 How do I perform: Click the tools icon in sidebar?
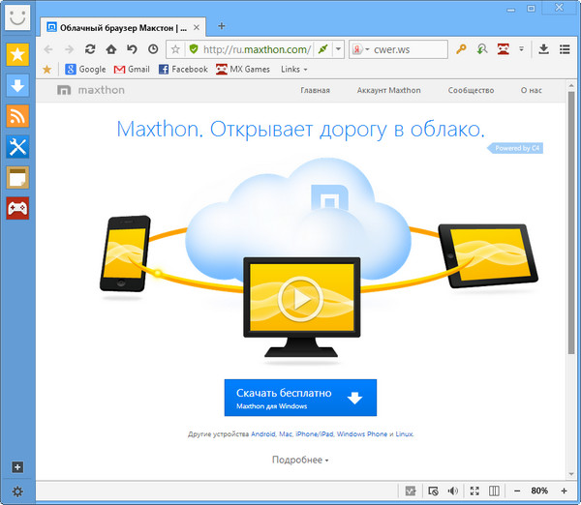(x=17, y=147)
